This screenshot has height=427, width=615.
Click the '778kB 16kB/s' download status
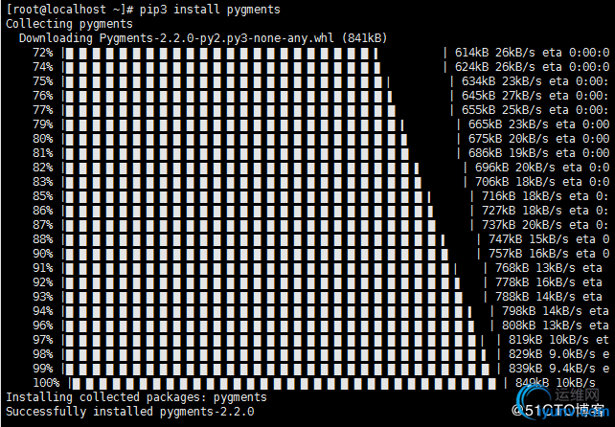pyautogui.click(x=535, y=282)
